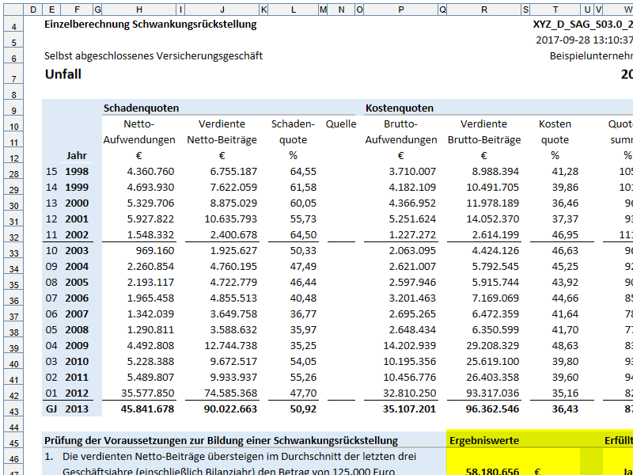Click cell with value '4.722.779'

233,283
